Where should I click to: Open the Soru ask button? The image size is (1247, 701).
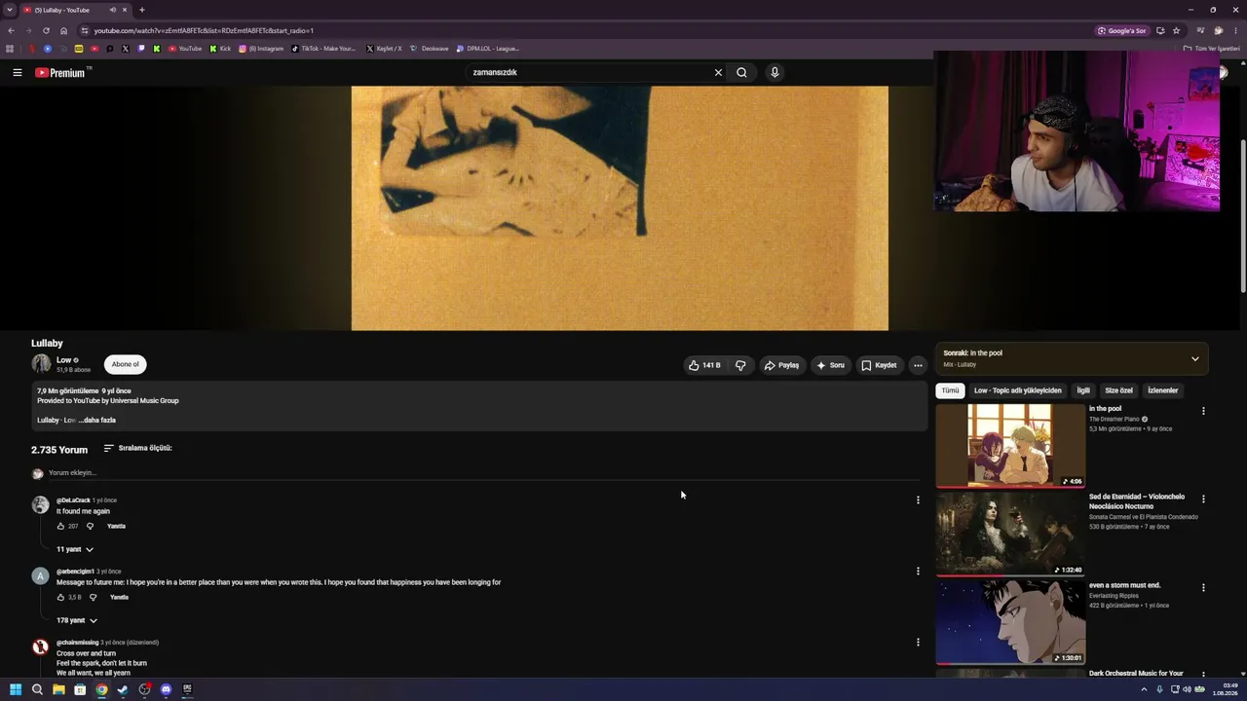point(831,365)
